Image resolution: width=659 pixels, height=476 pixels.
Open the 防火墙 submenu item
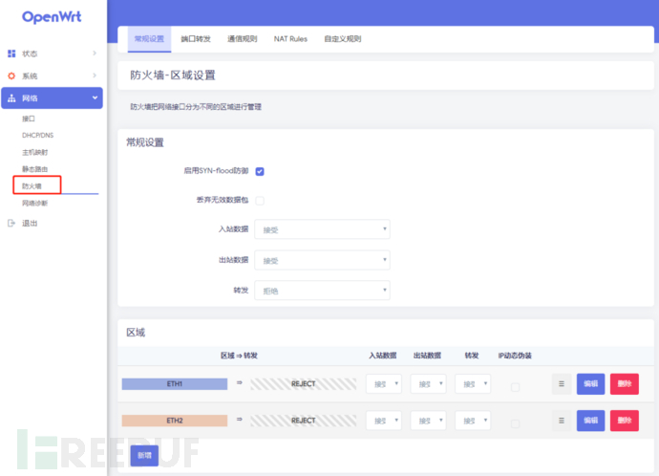point(32,185)
